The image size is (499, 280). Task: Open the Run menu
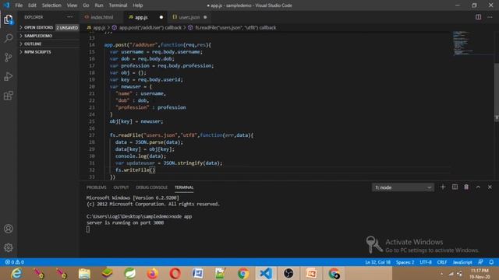pyautogui.click(x=99, y=5)
